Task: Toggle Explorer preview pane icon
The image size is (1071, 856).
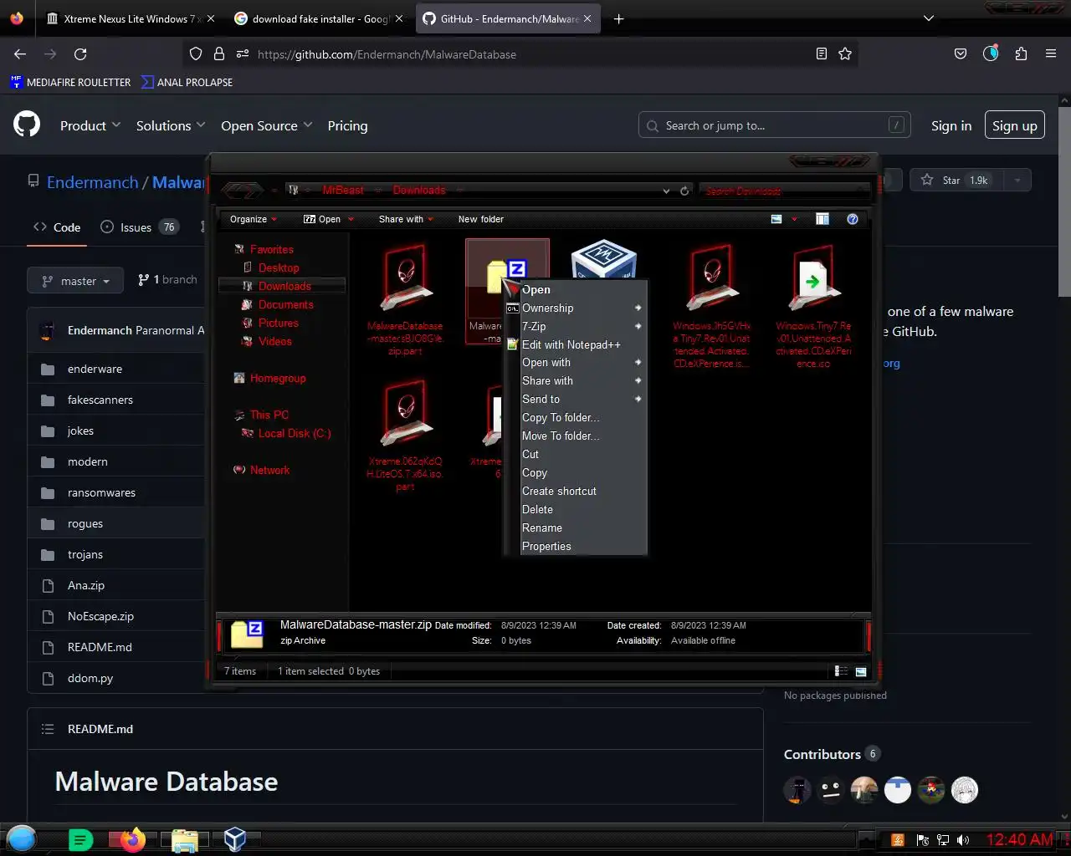Action: (x=822, y=219)
